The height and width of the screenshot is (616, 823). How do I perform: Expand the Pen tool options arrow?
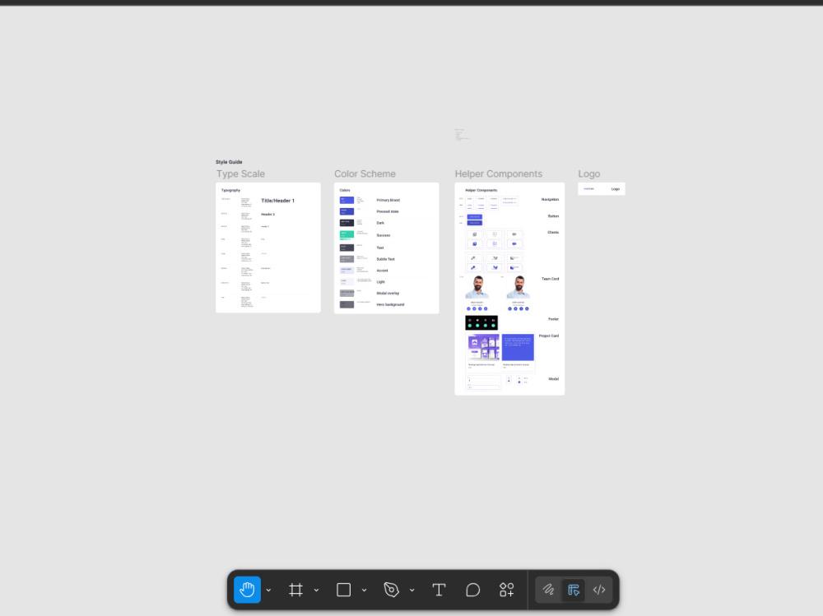412,591
